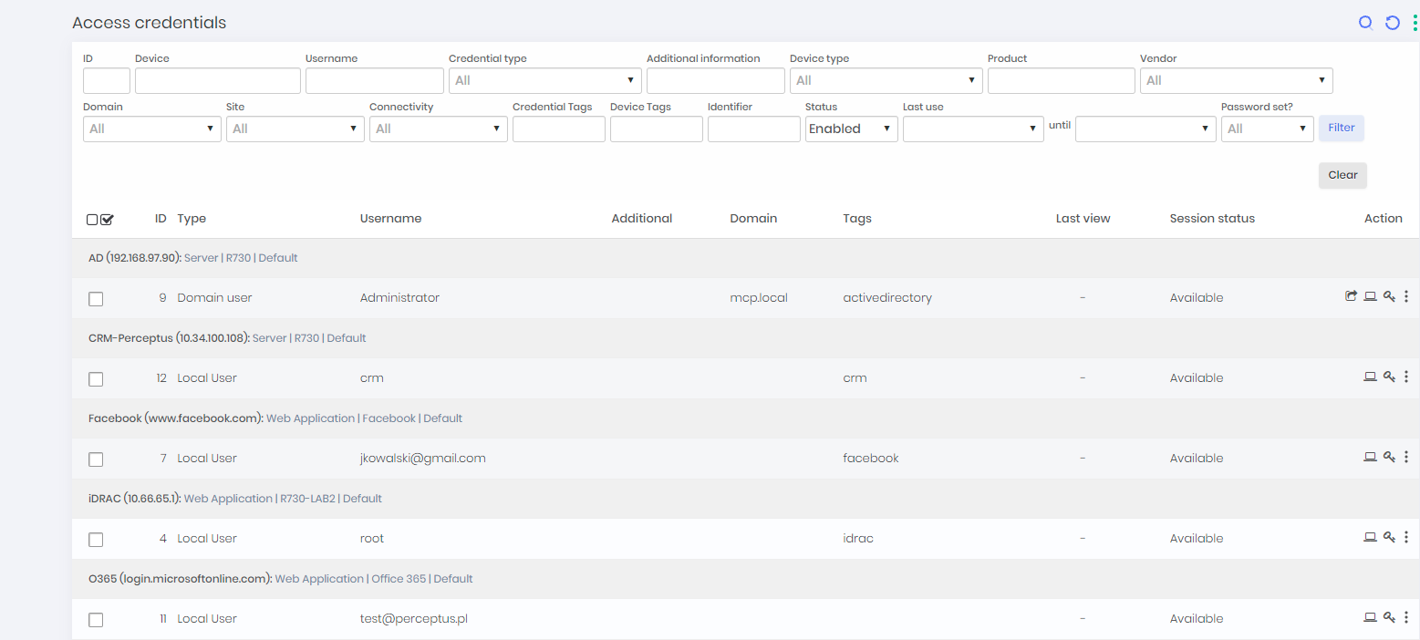Image resolution: width=1420 pixels, height=640 pixels.
Task: Click the Web Application link in the Facebook group
Action: click(x=310, y=418)
